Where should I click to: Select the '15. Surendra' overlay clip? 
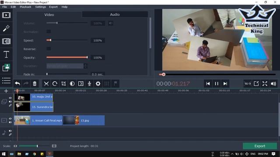(x=34, y=107)
